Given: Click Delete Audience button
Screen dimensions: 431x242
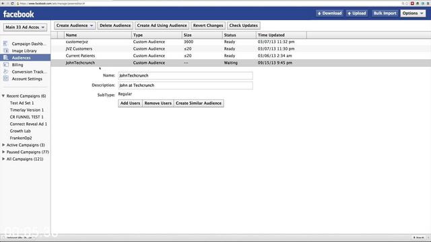Looking at the screenshot, I should [115, 26].
